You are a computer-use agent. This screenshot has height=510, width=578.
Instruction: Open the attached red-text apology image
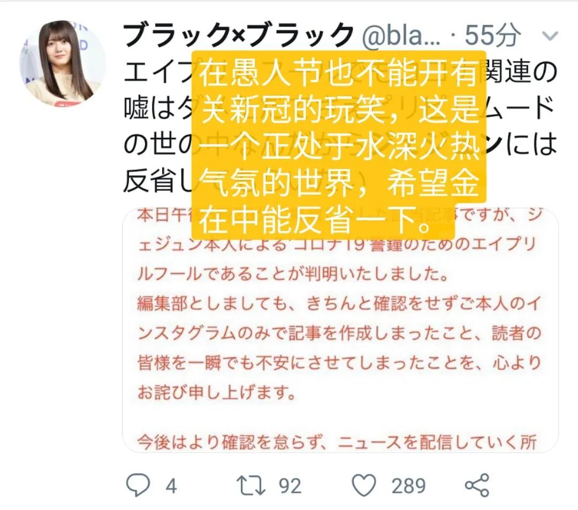click(340, 330)
